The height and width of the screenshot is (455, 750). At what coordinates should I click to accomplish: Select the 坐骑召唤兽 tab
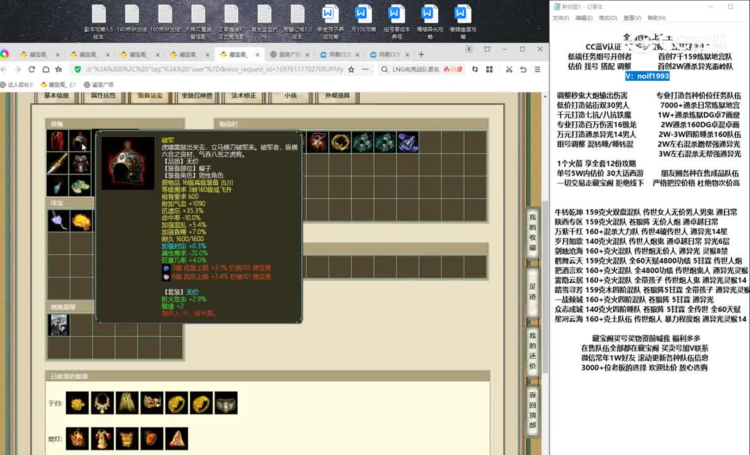pyautogui.click(x=197, y=96)
